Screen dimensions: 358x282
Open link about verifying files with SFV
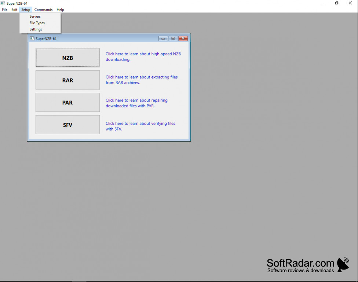140,126
